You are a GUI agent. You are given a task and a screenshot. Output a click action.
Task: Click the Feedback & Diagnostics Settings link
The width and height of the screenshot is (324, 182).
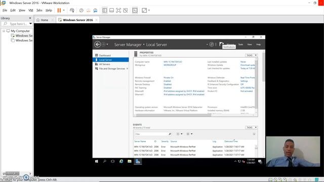[244, 81]
